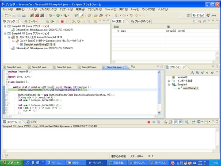Select the args variable row

tap(165, 31)
